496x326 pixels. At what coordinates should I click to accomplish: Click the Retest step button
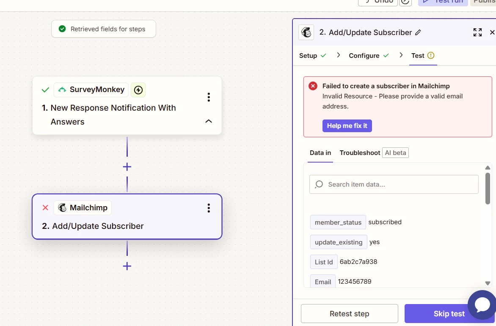(x=349, y=314)
